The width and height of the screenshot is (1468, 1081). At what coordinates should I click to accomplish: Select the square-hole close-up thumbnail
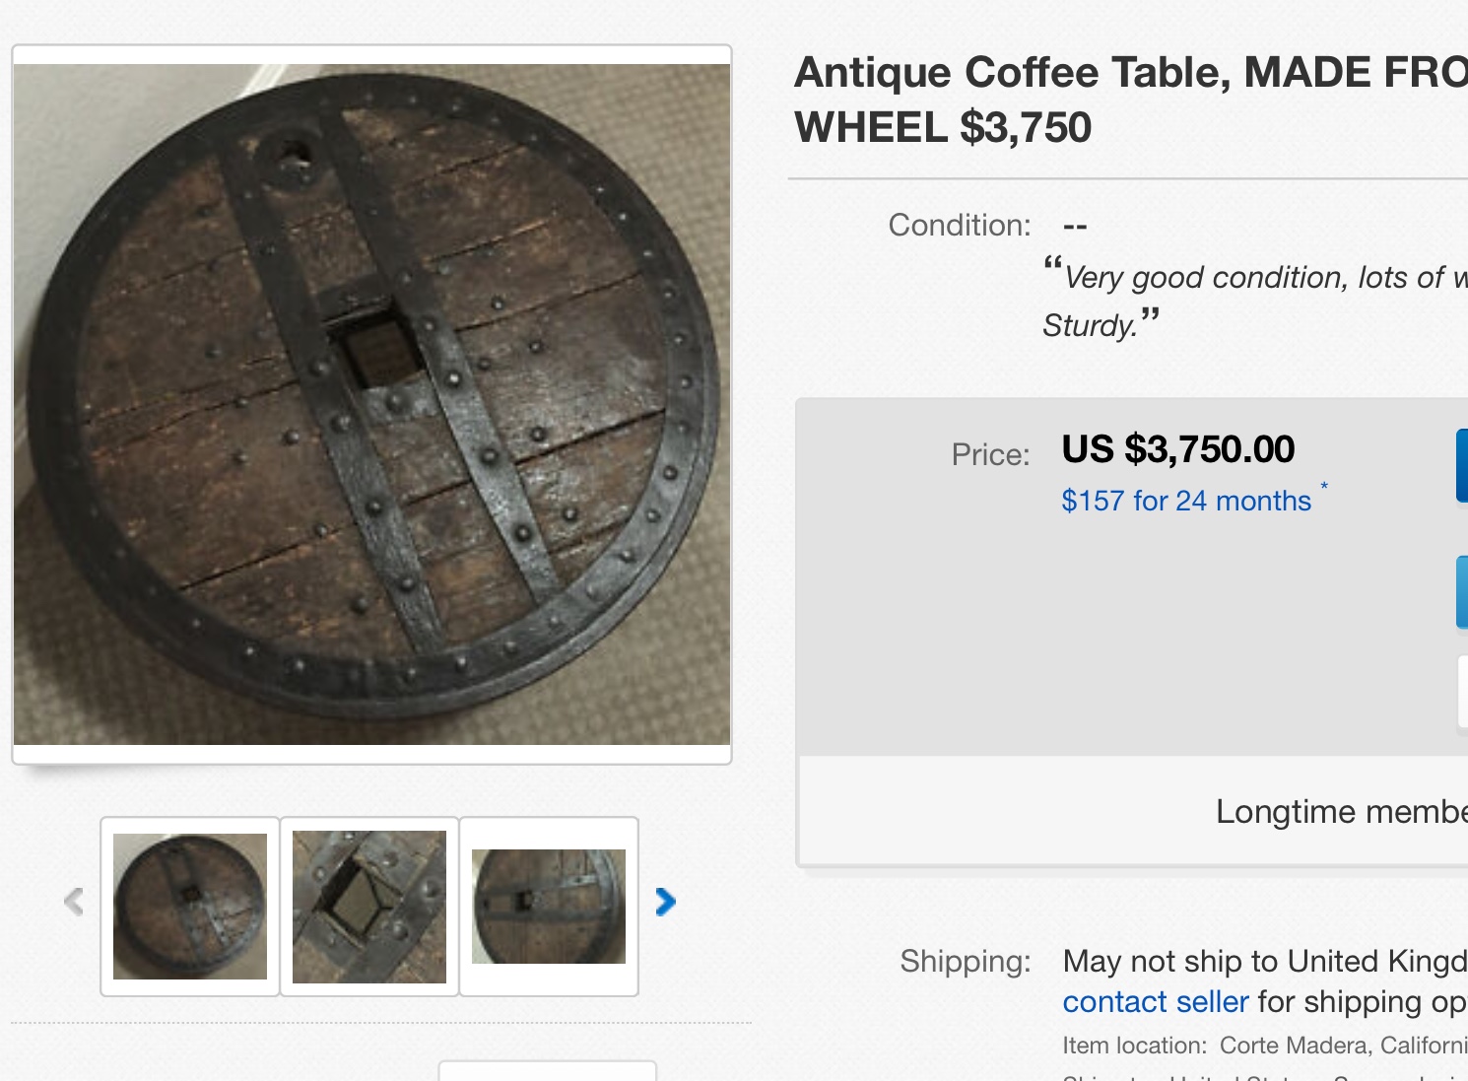(369, 907)
